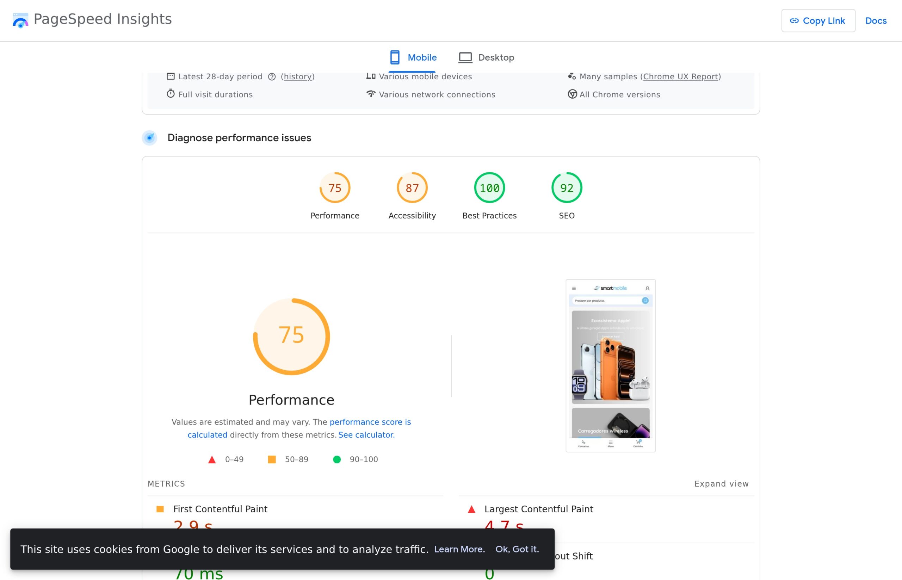This screenshot has height=580, width=902.
Task: Click the help icon beside Latest 28-day period
Action: (x=272, y=76)
